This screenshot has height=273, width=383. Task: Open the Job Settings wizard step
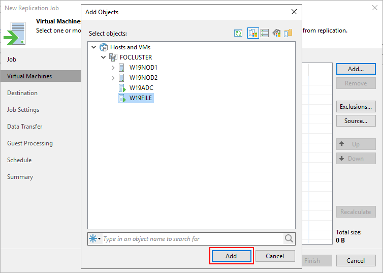[x=23, y=110]
